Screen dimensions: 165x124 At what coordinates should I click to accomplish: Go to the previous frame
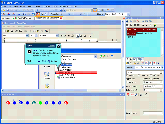click(73, 14)
